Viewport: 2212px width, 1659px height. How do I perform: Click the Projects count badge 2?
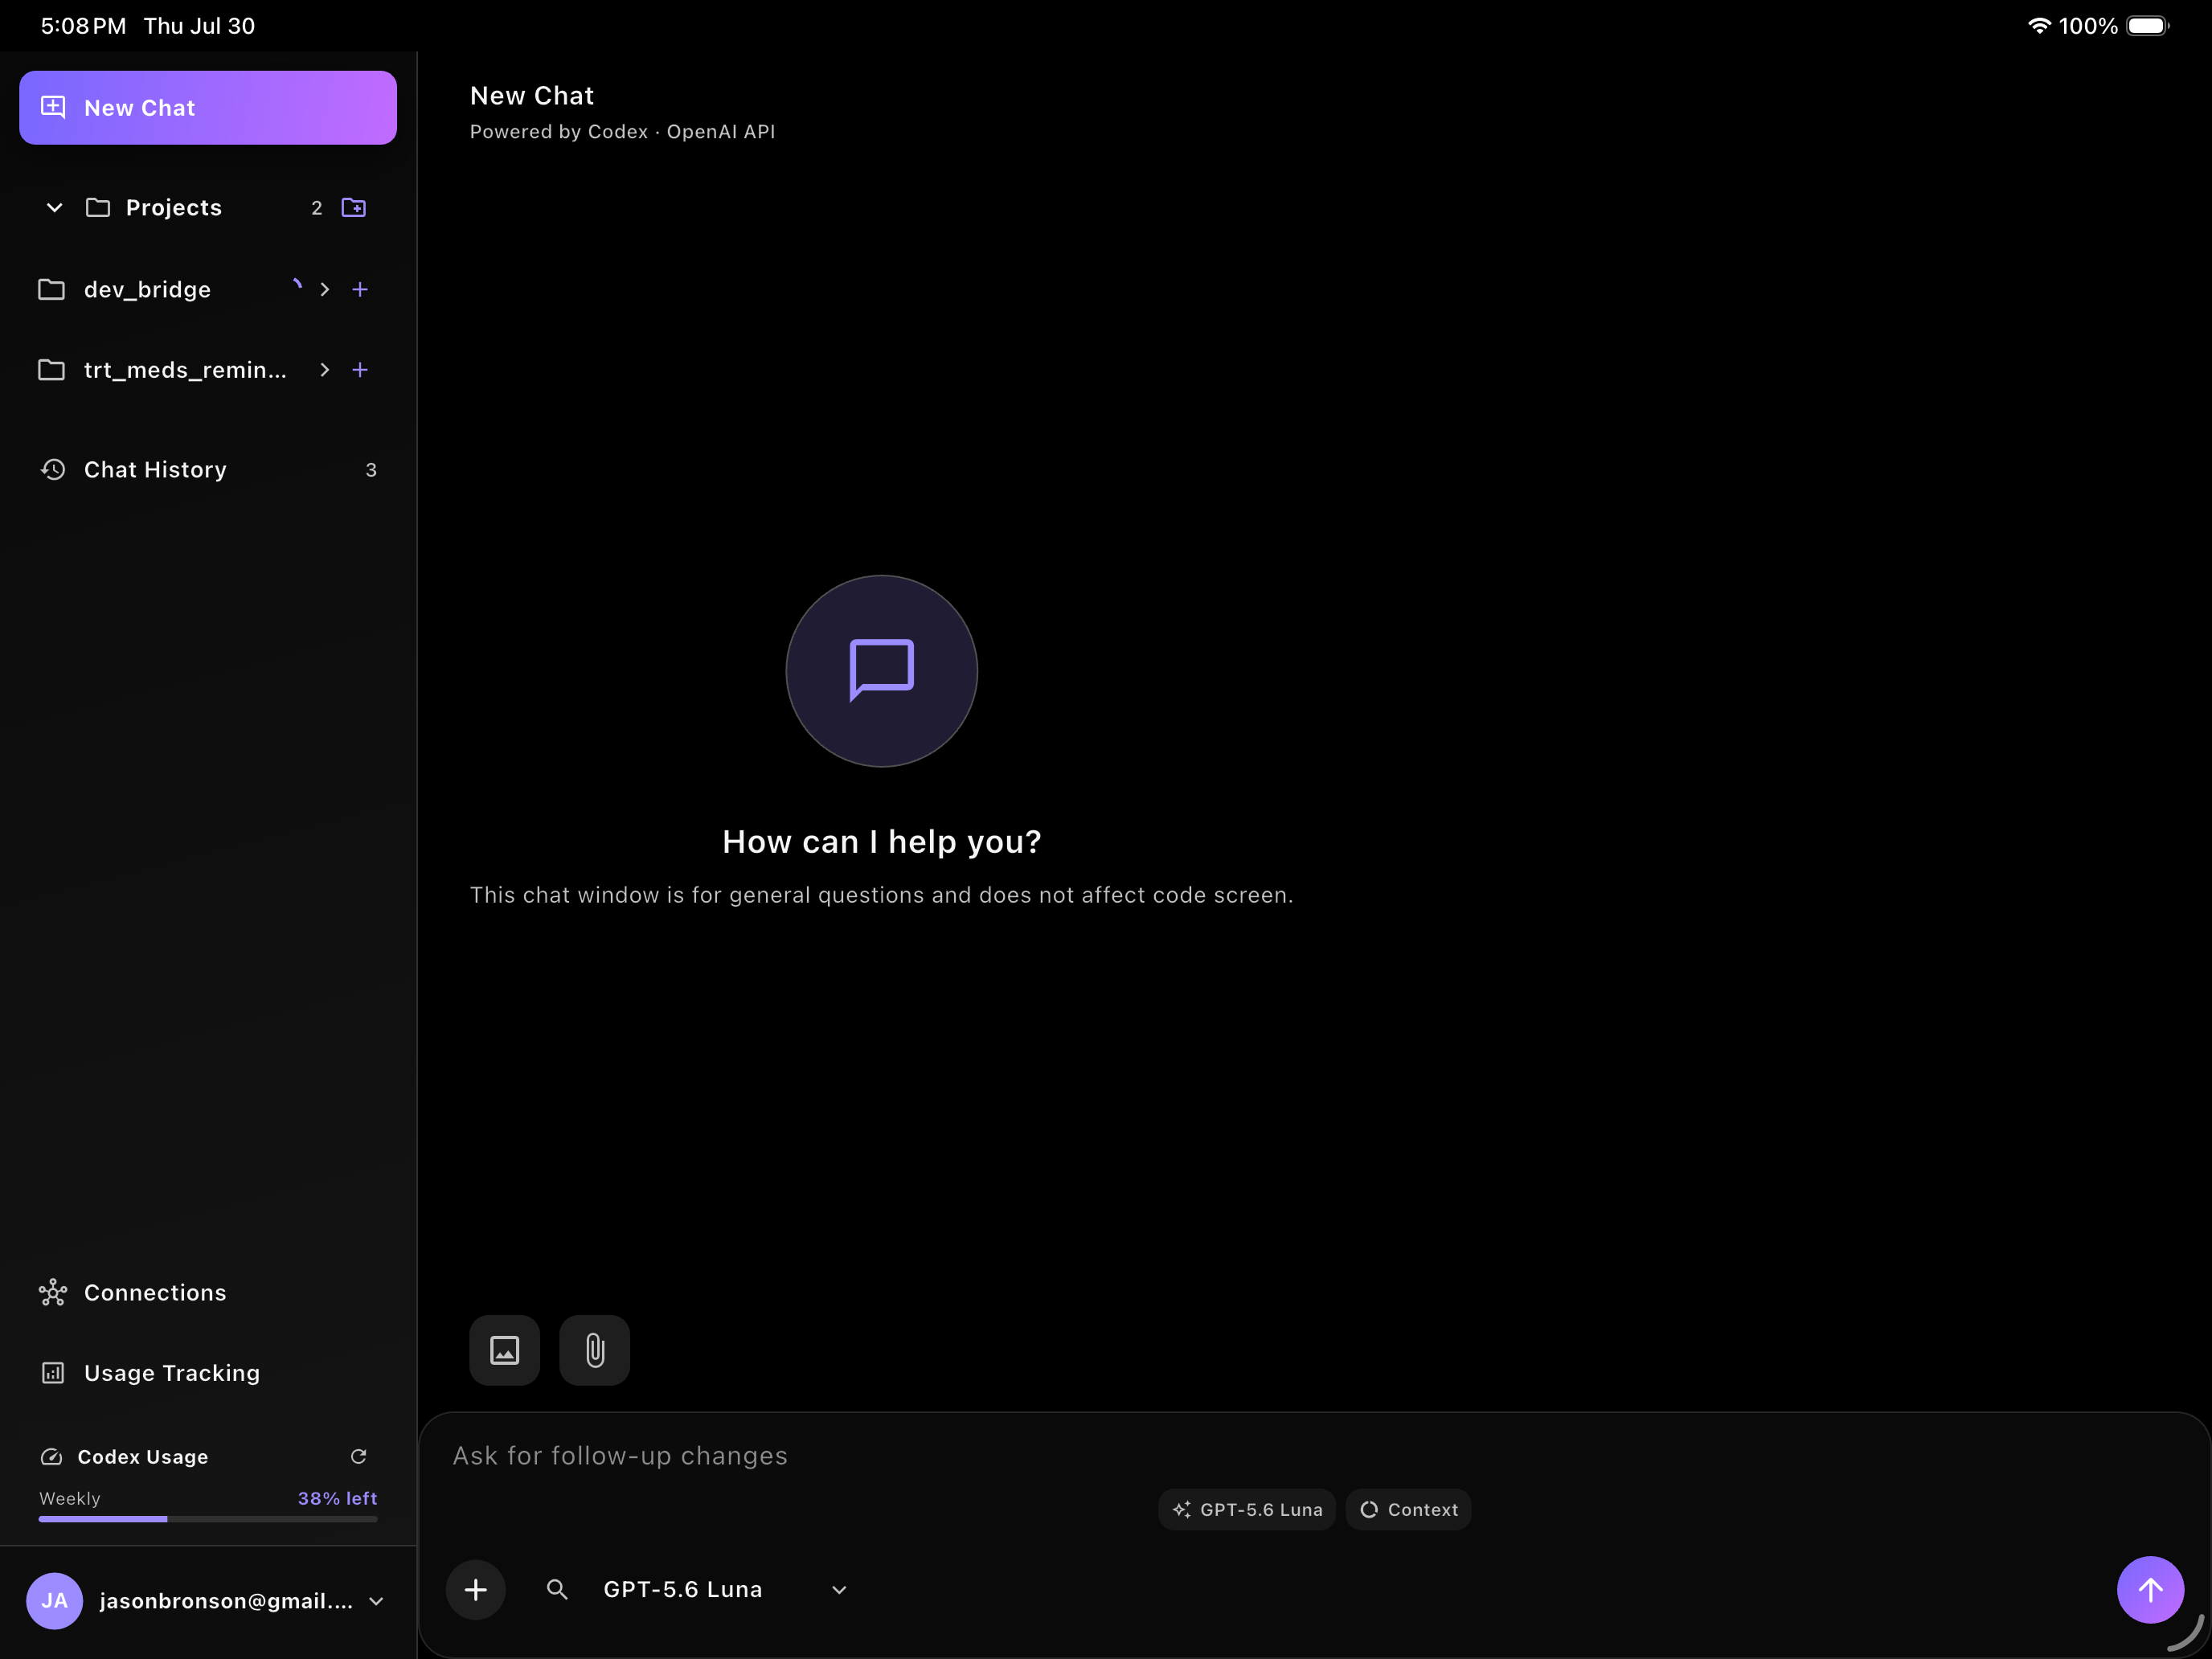point(317,207)
